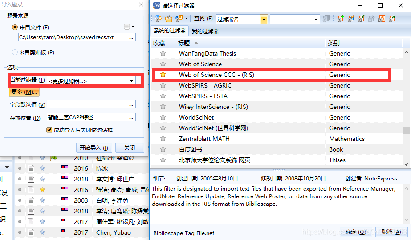Click the filter list vertical scrollbar thumb
411x240 pixels.
406,130
